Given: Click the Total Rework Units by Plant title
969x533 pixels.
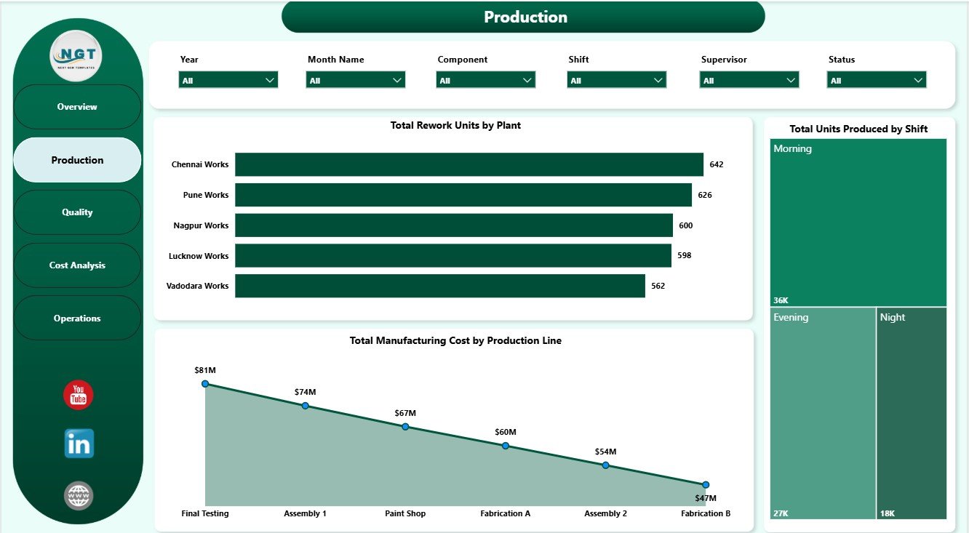Looking at the screenshot, I should (455, 125).
